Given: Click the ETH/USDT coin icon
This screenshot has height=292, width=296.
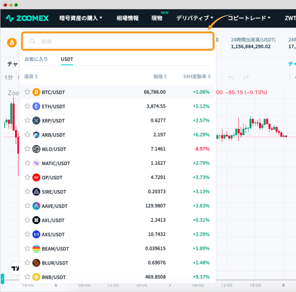Looking at the screenshot, I should coord(36,106).
